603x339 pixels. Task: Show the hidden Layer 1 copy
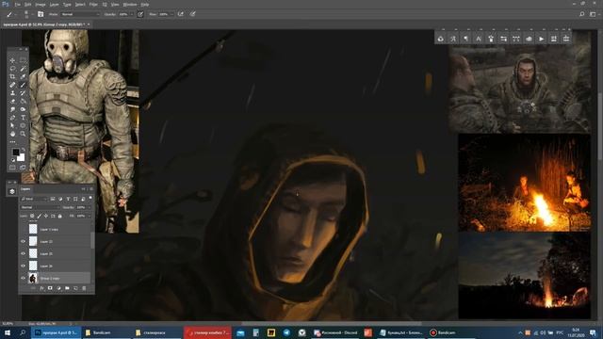click(x=23, y=230)
